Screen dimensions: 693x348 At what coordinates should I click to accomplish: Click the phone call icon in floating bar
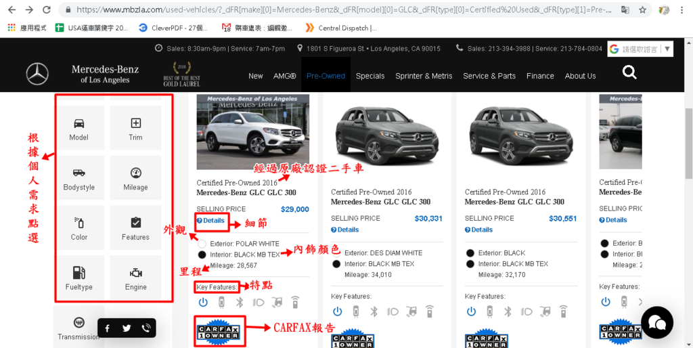pyautogui.click(x=146, y=328)
